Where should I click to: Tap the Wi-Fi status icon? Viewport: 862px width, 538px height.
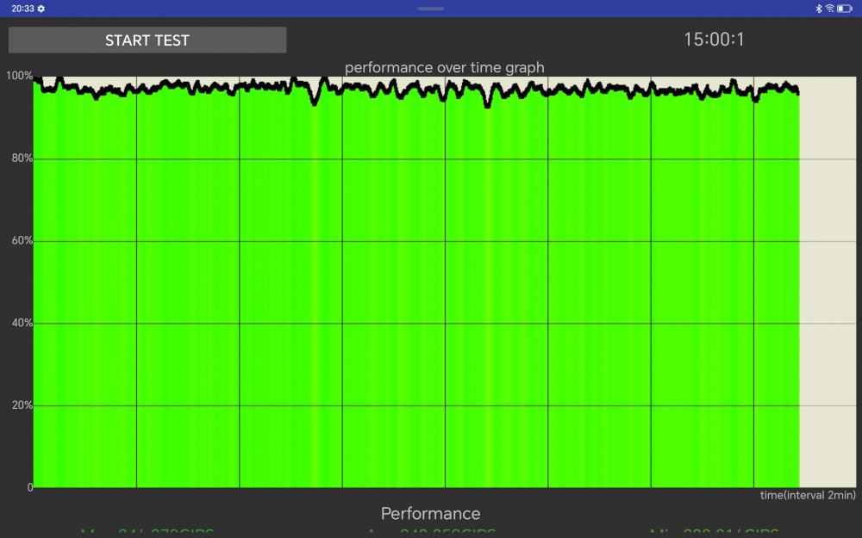pos(829,9)
